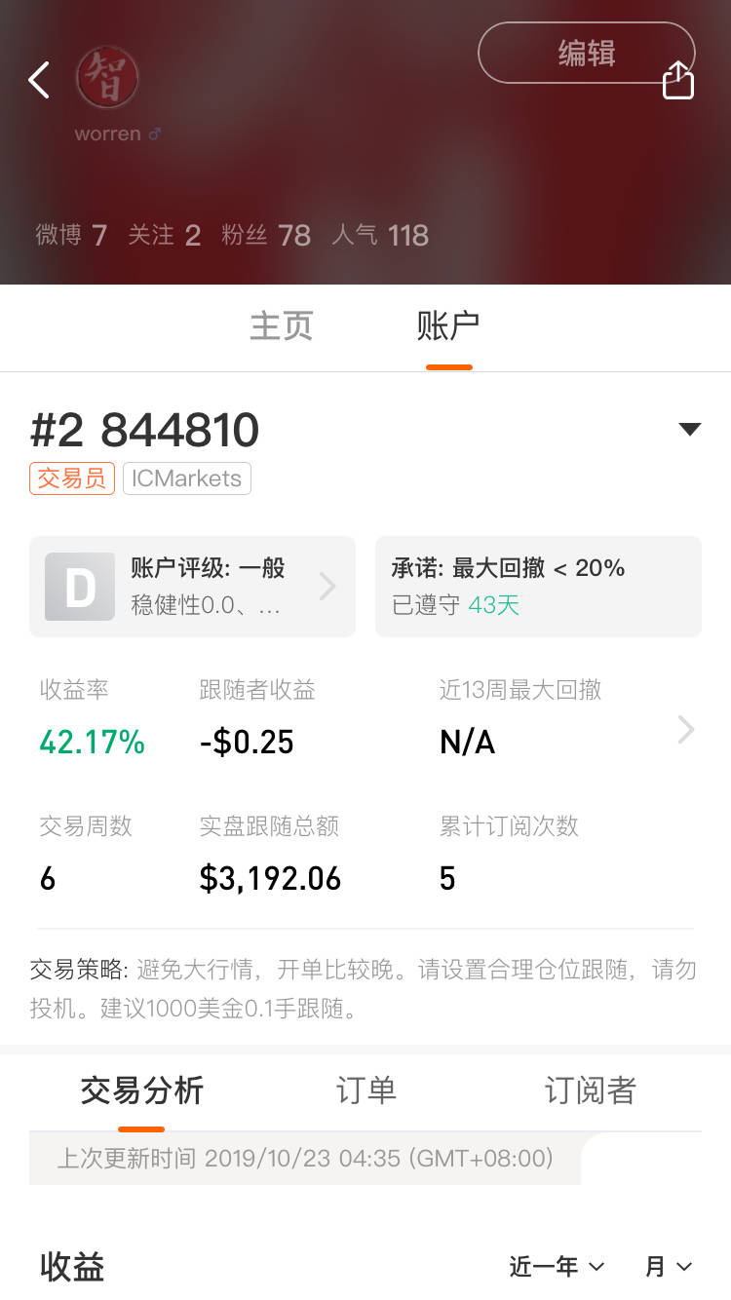Select the 交易分析 tab
Image resolution: width=731 pixels, height=1300 pixels.
141,1090
